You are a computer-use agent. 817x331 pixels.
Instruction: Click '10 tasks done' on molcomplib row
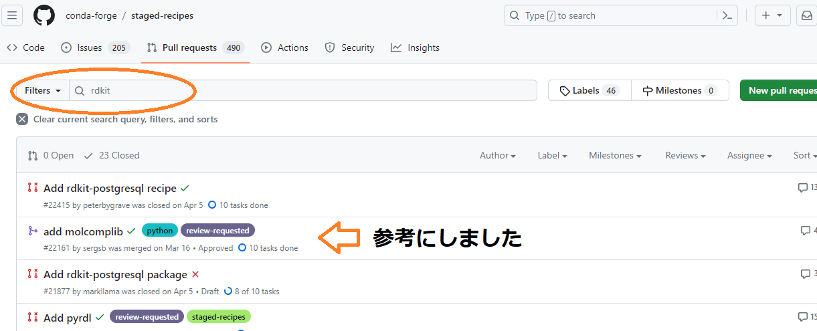pyautogui.click(x=268, y=248)
